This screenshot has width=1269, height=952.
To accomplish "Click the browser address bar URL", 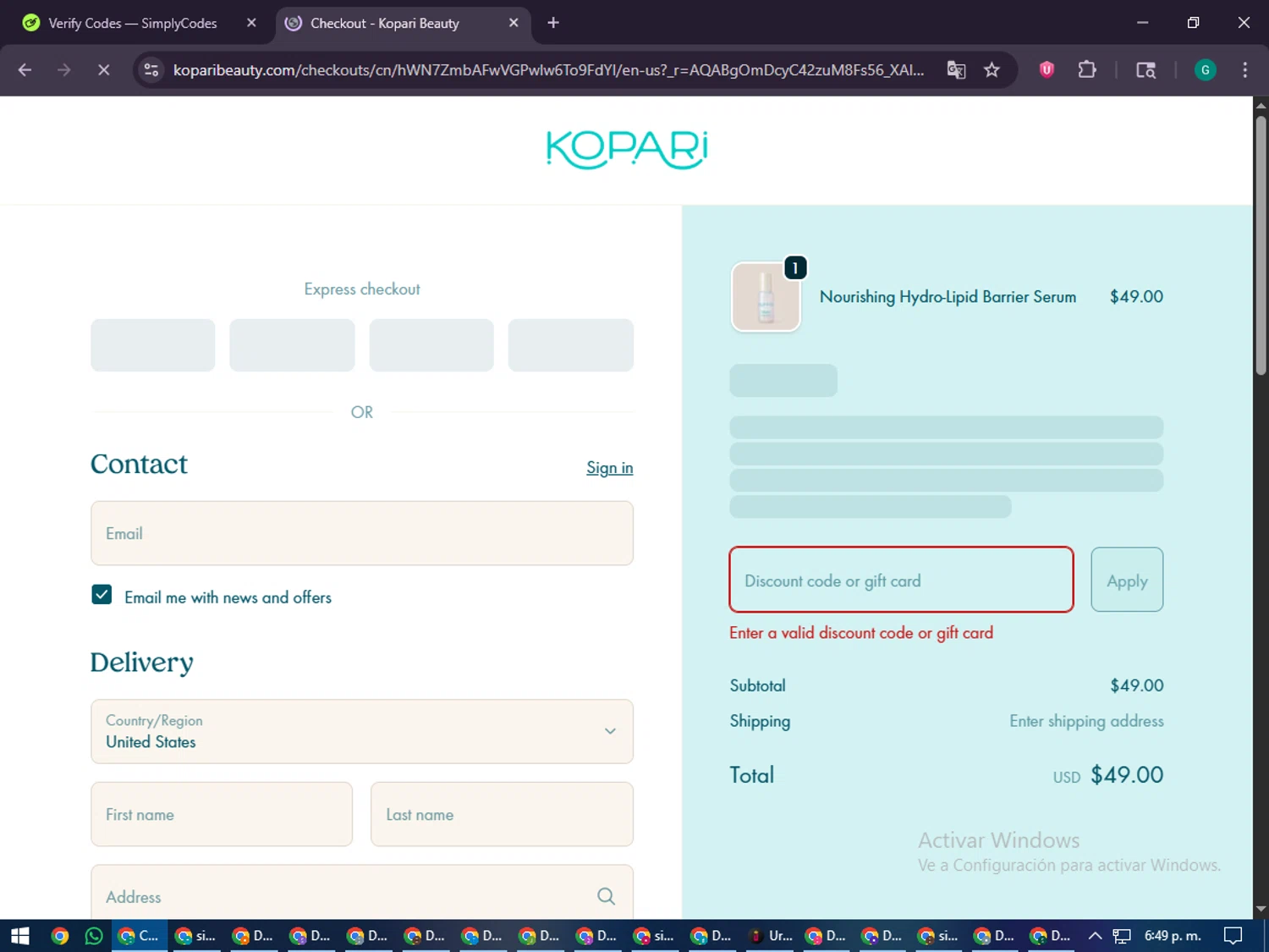I will (x=548, y=70).
